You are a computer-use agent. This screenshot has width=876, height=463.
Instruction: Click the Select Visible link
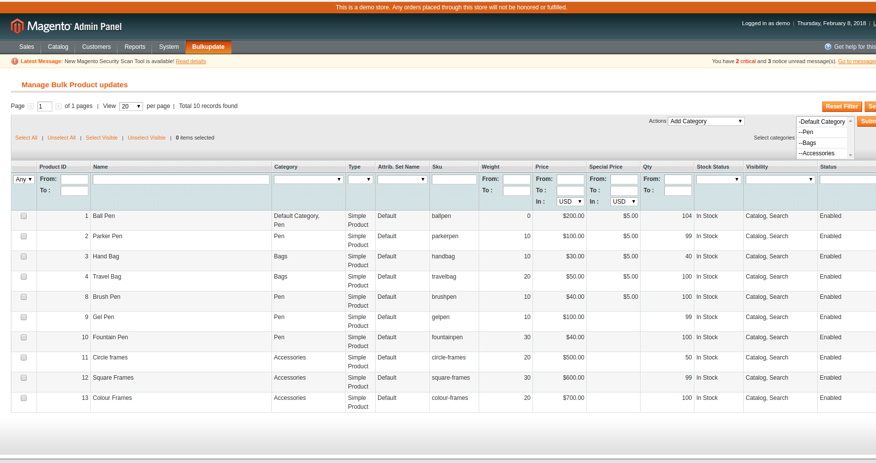pos(102,138)
